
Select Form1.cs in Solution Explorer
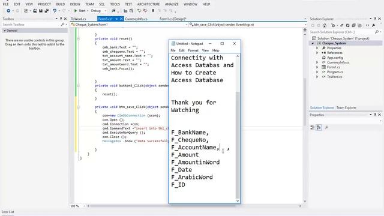(334, 67)
